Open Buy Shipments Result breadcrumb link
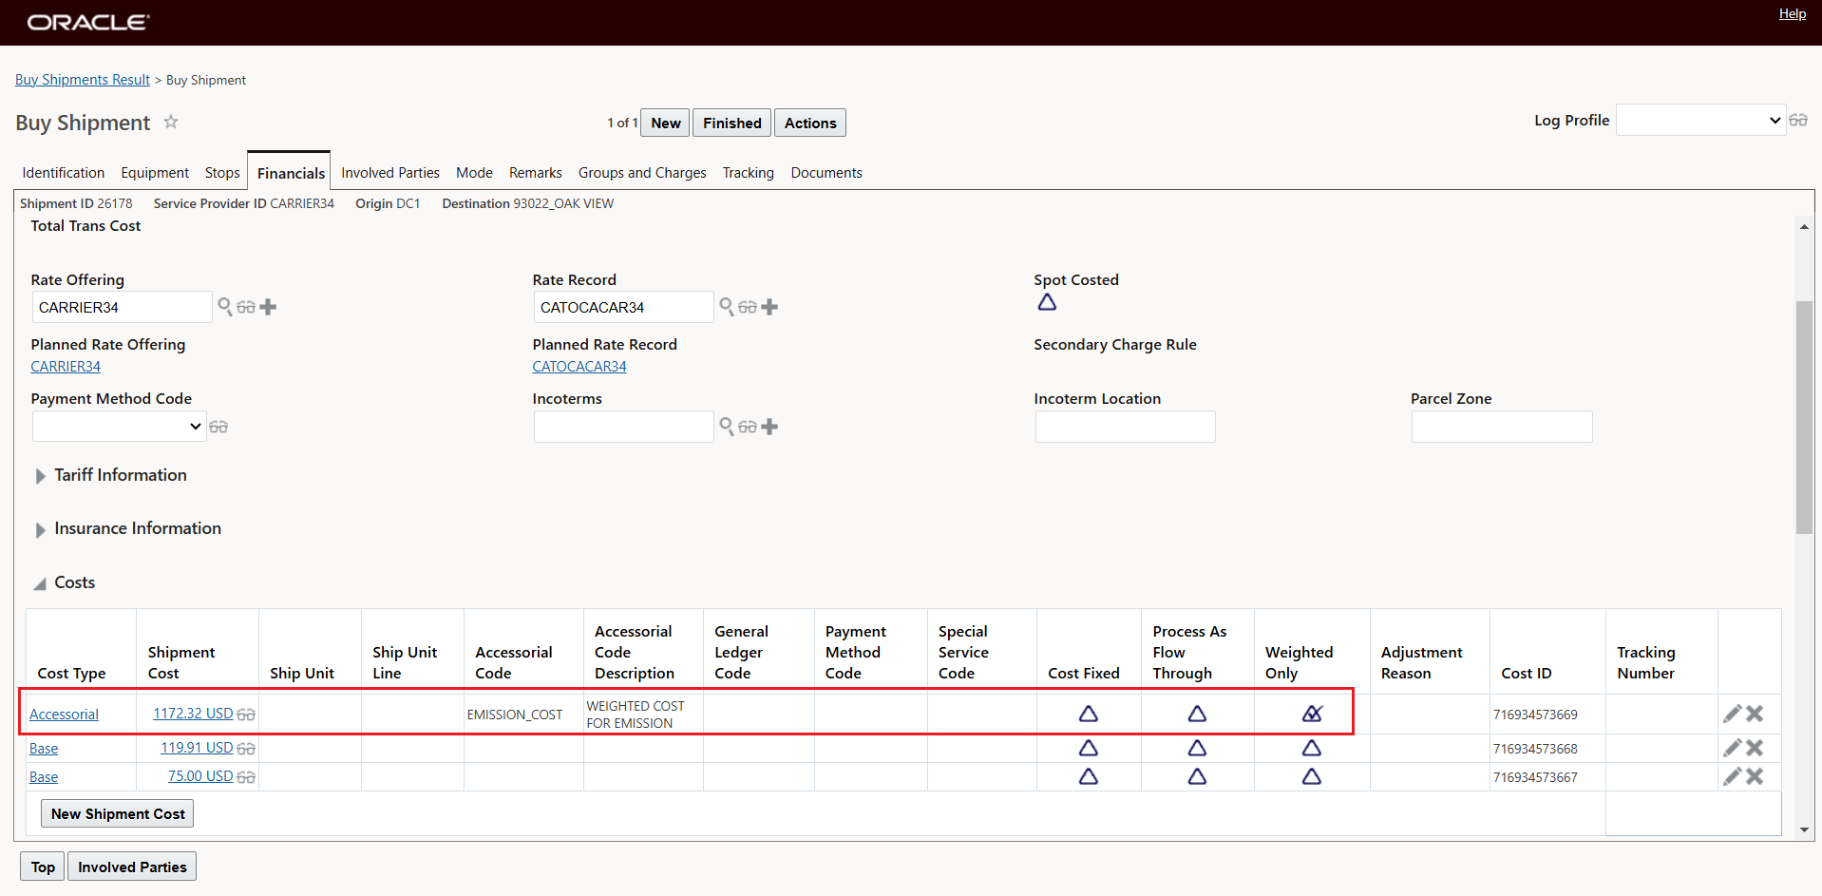The image size is (1822, 896). (83, 80)
